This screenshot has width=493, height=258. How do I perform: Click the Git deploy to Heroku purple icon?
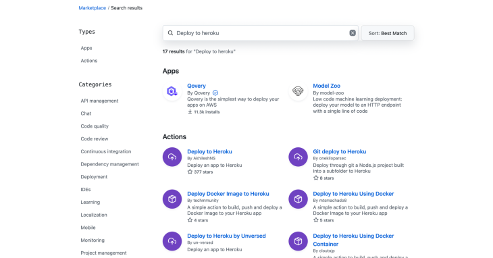click(298, 157)
